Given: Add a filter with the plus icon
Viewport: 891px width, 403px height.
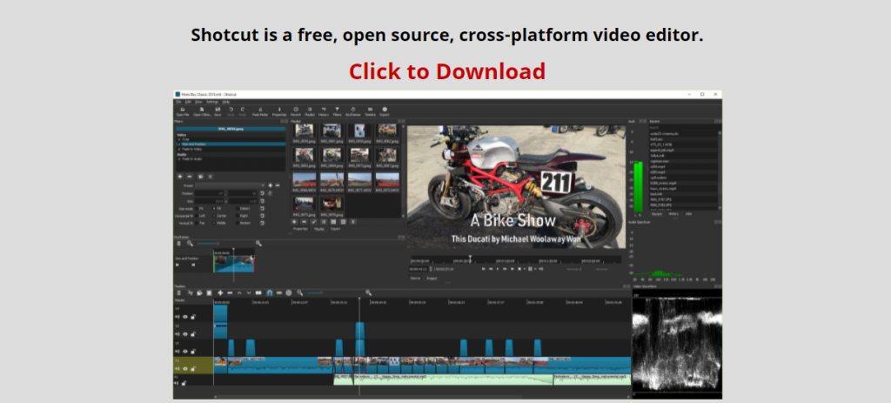Looking at the screenshot, I should (x=180, y=176).
